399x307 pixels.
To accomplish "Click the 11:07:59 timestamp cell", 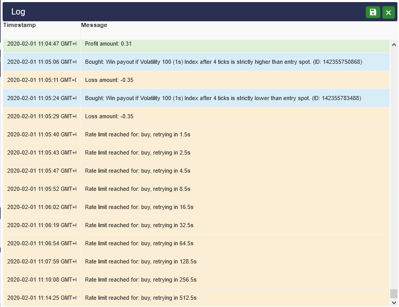I will pyautogui.click(x=42, y=261).
